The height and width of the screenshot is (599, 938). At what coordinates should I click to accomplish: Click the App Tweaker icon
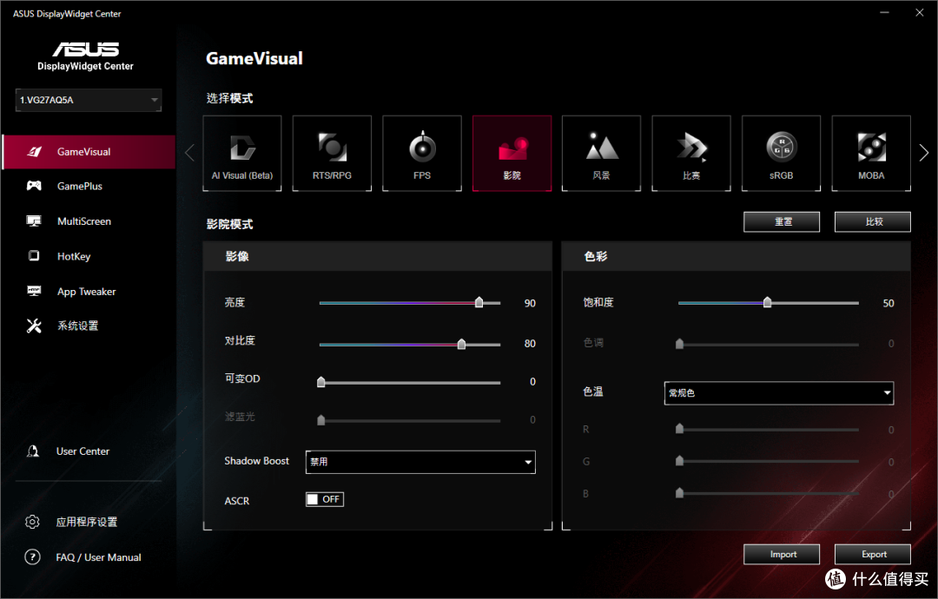pos(34,291)
